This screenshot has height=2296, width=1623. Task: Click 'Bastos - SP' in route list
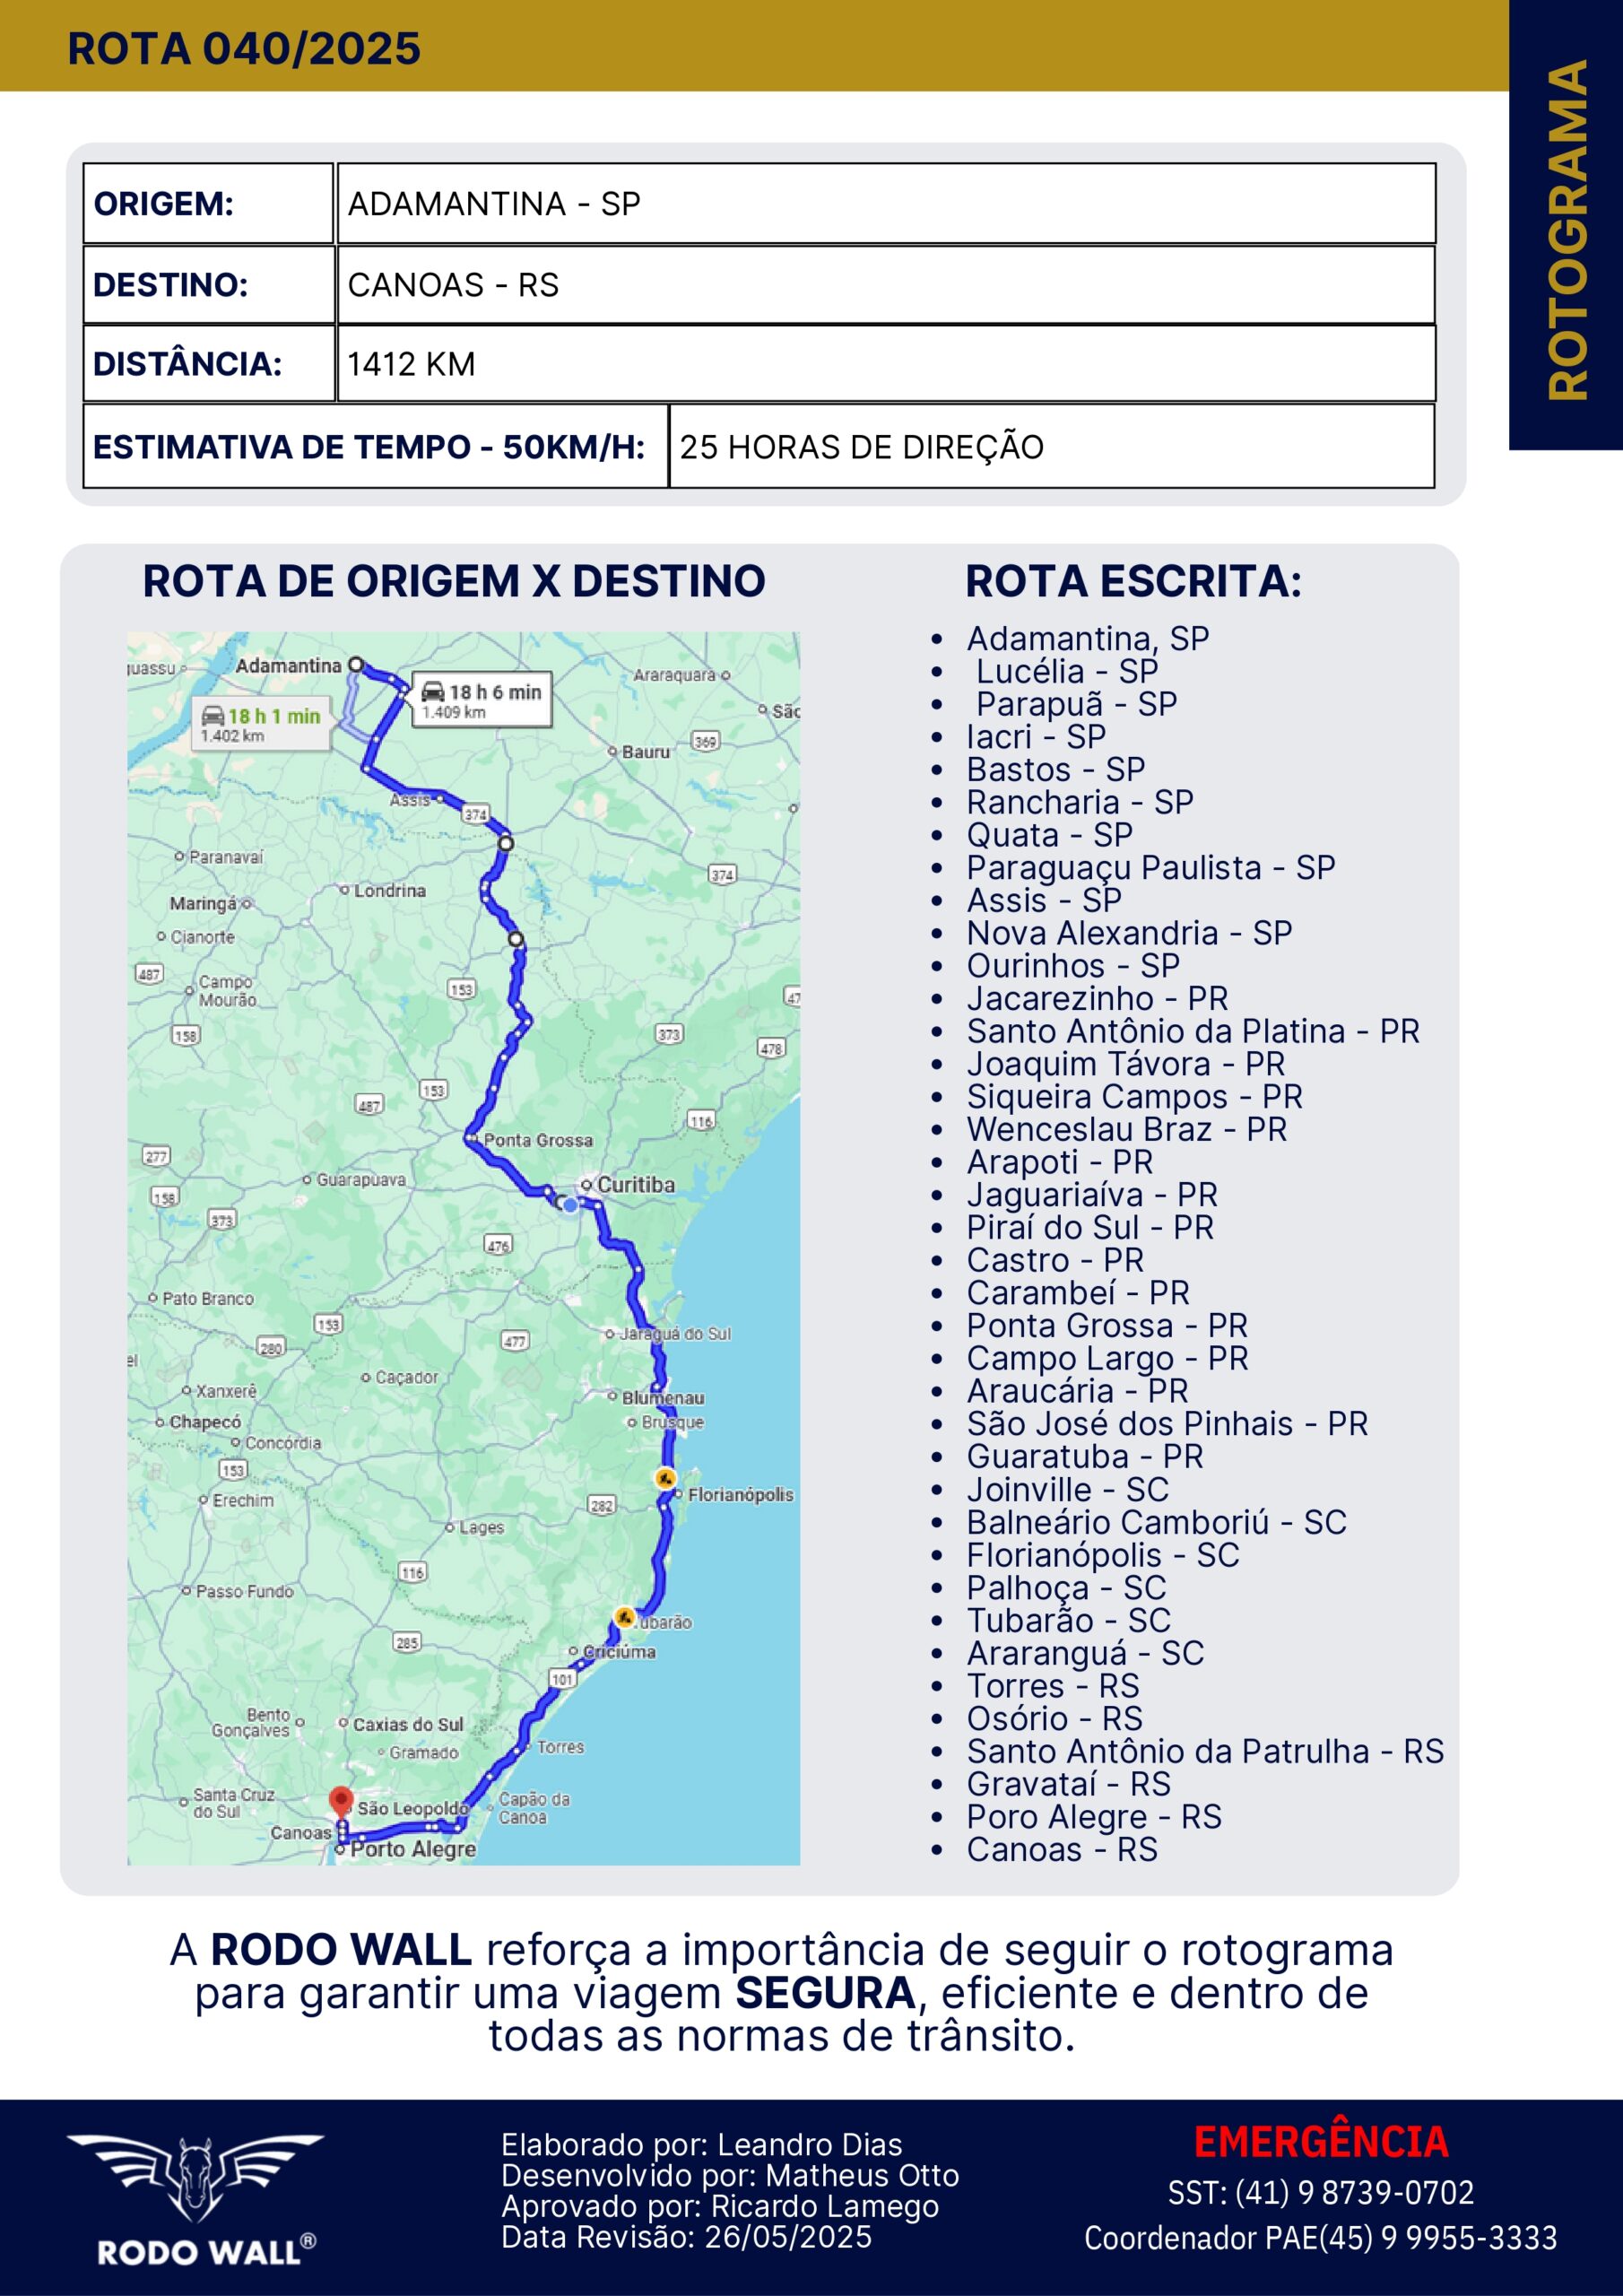point(1056,770)
